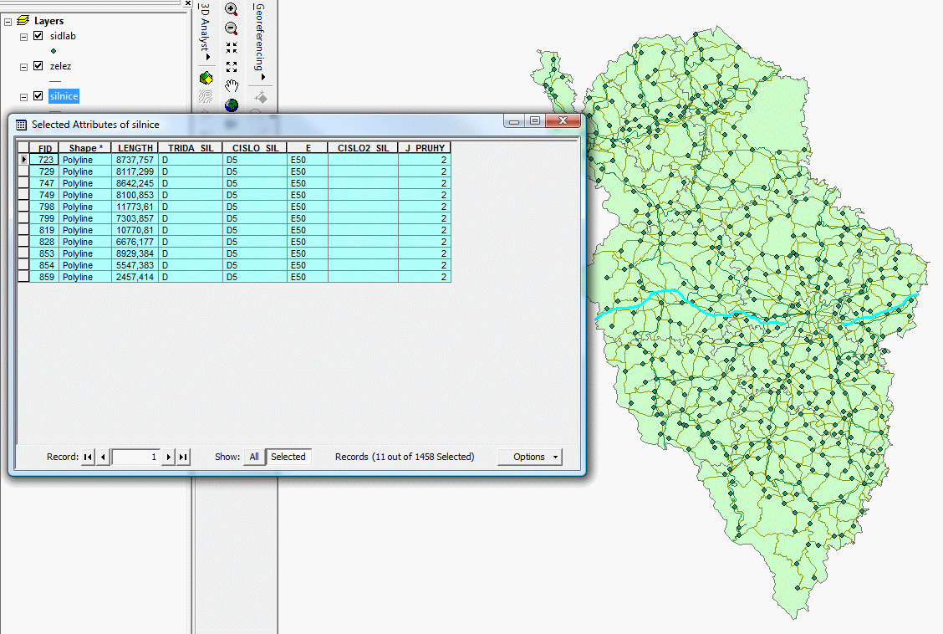Select the zelez layer name

(60, 66)
